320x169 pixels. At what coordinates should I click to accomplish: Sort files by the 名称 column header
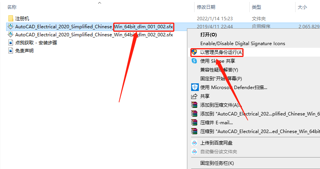pos(12,7)
